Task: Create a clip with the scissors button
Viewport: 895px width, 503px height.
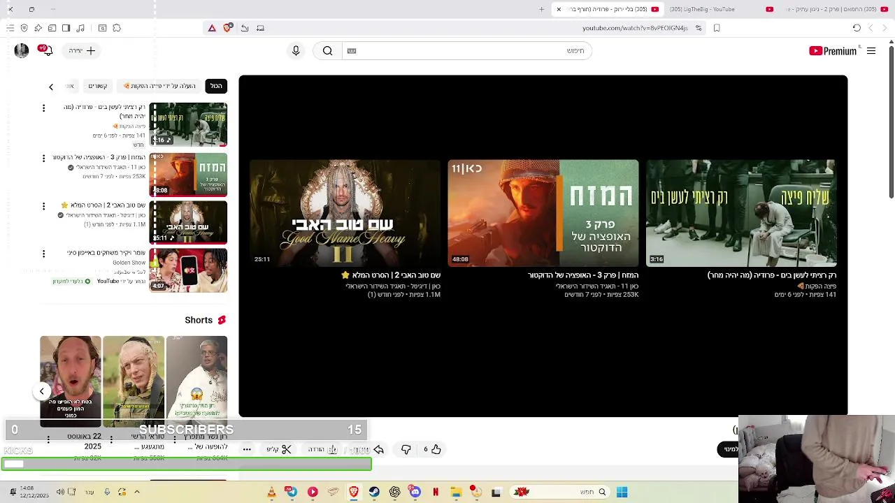Action: click(279, 449)
